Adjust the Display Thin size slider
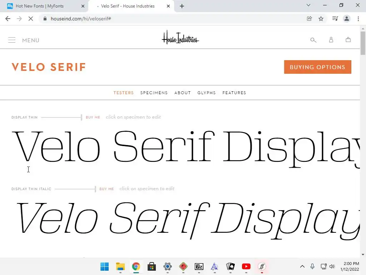 (81, 117)
